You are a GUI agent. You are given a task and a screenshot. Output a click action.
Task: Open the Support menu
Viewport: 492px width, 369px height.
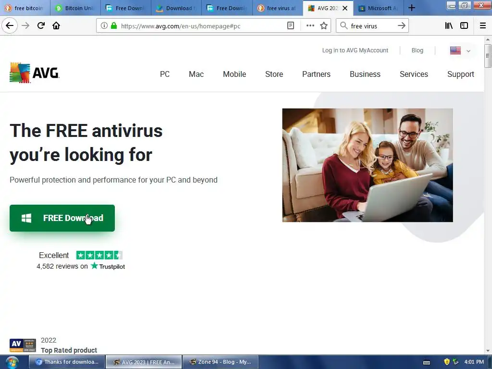pyautogui.click(x=461, y=74)
